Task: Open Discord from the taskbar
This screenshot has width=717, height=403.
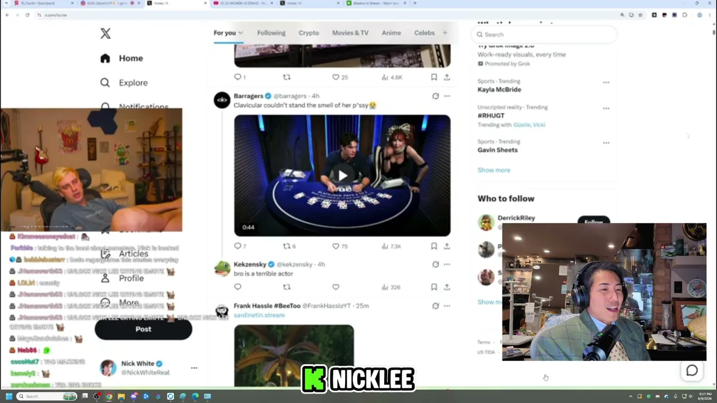Action: pos(134,396)
